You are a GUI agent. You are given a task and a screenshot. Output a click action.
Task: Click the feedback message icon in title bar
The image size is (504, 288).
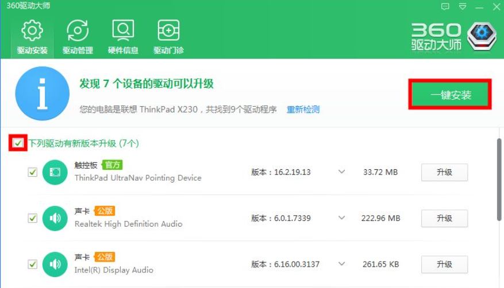pyautogui.click(x=445, y=6)
